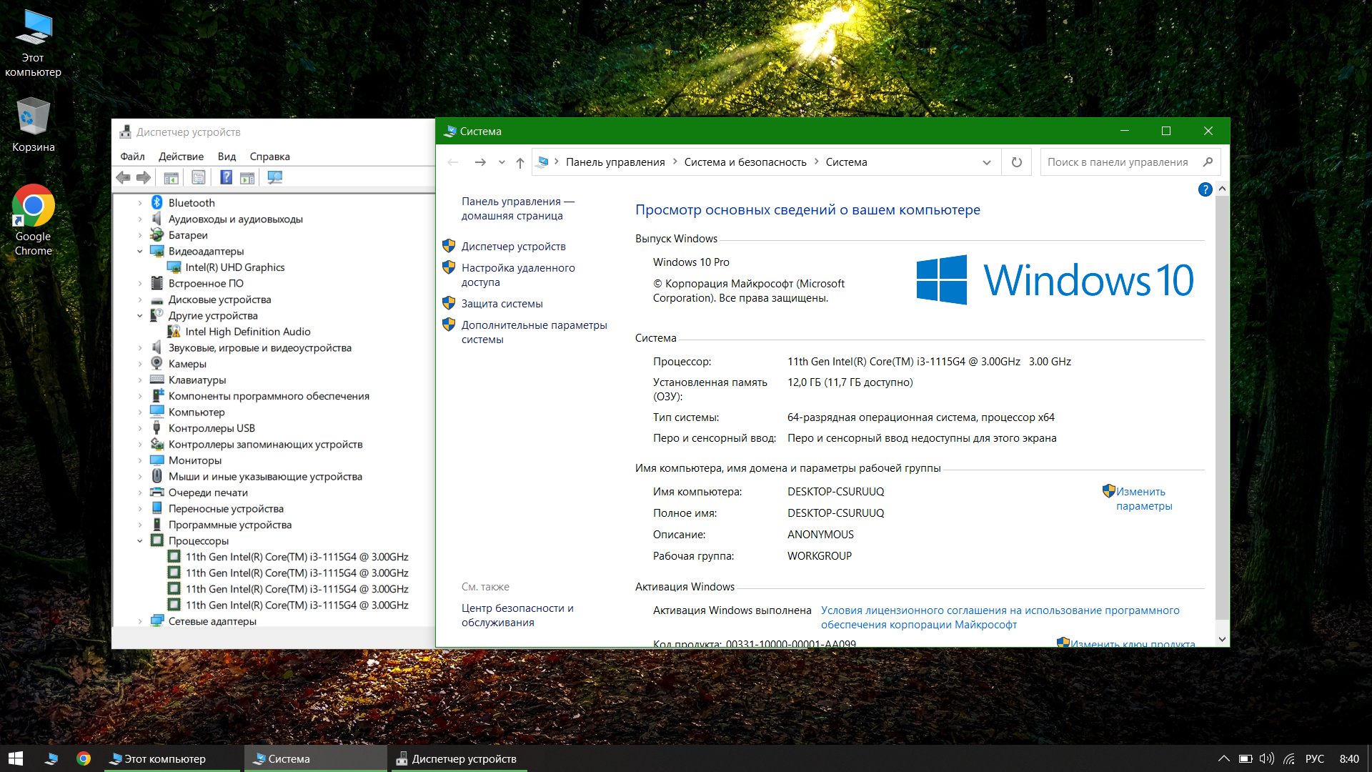1372x772 pixels.
Task: Click scroll-down arrow of System window scrollbar
Action: tap(1222, 639)
